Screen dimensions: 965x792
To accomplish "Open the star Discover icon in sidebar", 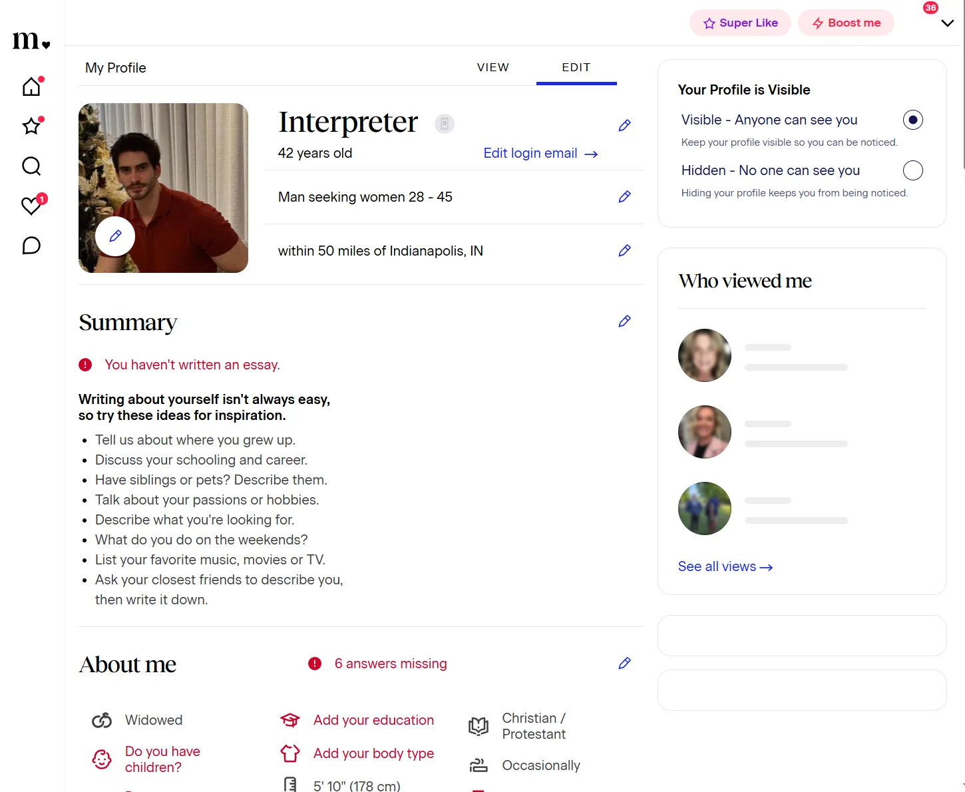I will click(31, 126).
